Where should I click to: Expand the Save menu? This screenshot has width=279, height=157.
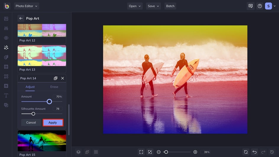coord(153,6)
